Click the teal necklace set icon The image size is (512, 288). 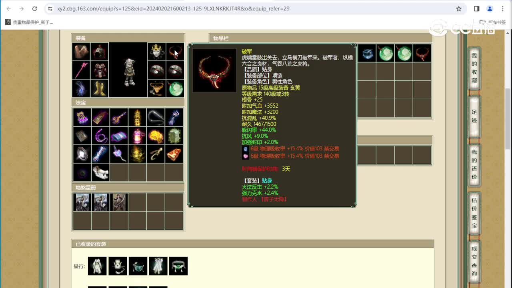138,266
